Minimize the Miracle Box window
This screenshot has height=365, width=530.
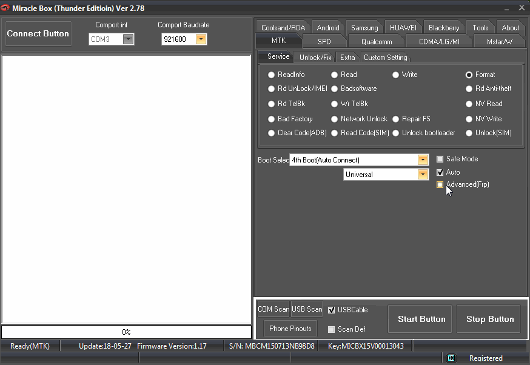(x=506, y=8)
